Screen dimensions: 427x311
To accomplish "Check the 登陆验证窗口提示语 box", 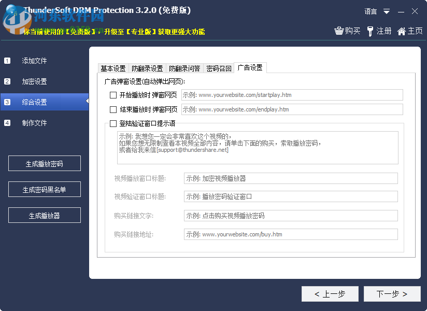I will click(x=112, y=123).
